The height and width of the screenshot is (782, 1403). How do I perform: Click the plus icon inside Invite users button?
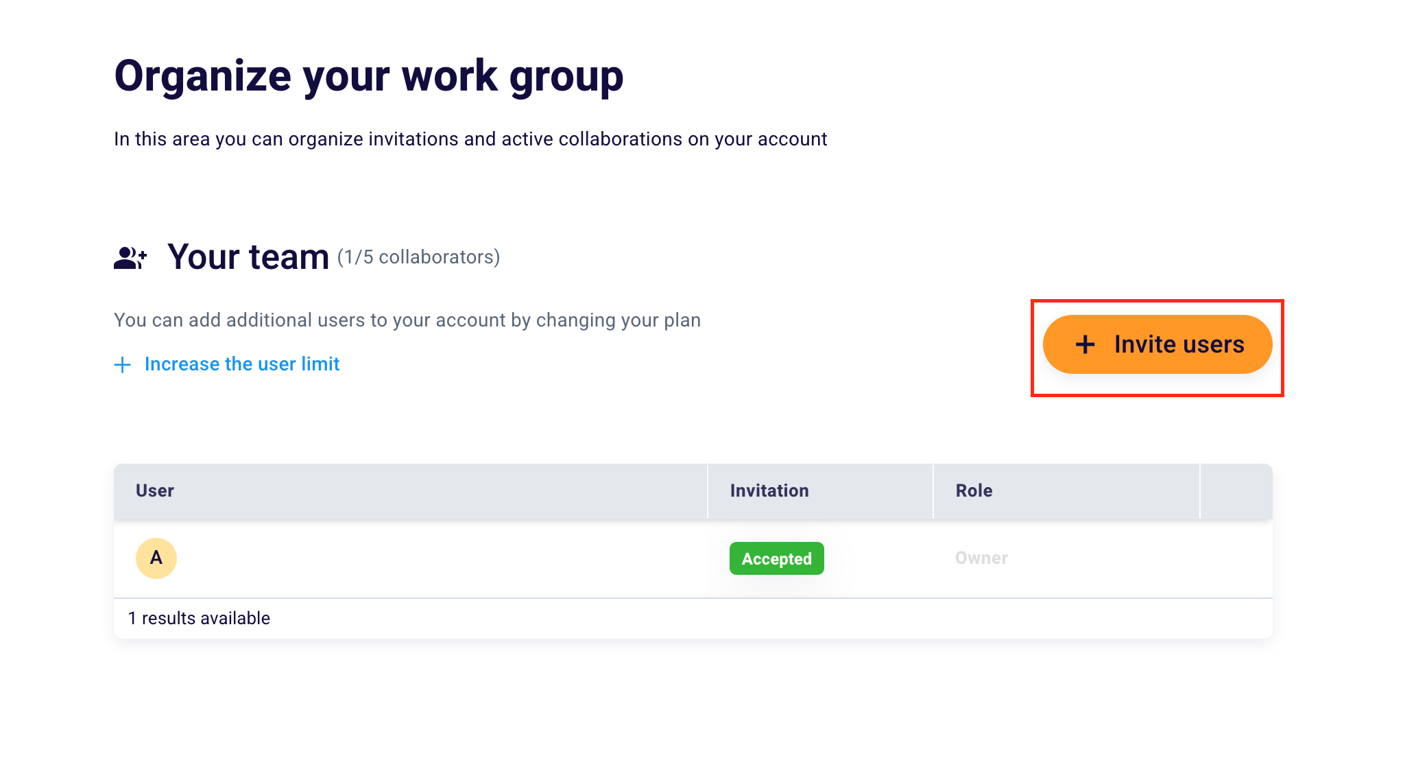click(1085, 344)
